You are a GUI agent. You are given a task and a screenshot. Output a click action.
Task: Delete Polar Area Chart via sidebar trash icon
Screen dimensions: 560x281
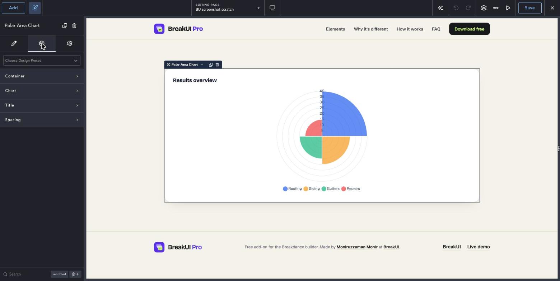(x=74, y=25)
